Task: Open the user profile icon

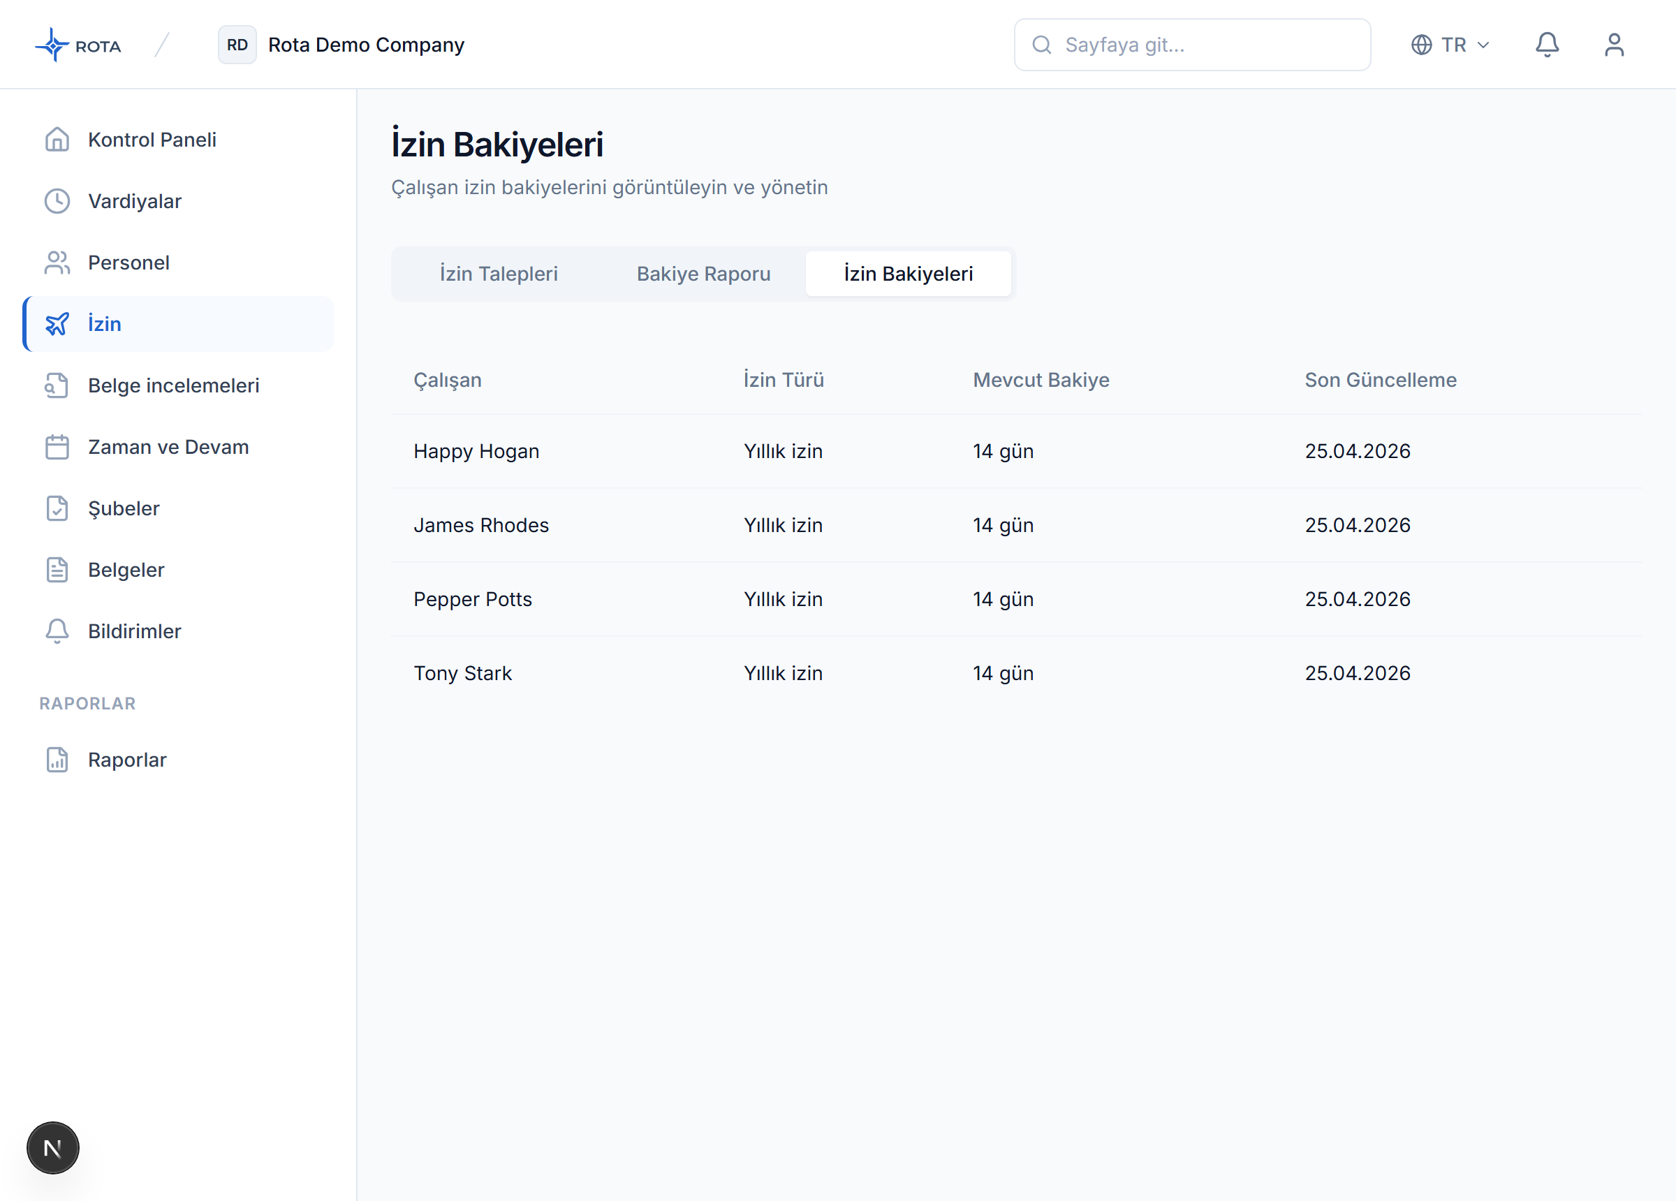Action: [x=1614, y=45]
